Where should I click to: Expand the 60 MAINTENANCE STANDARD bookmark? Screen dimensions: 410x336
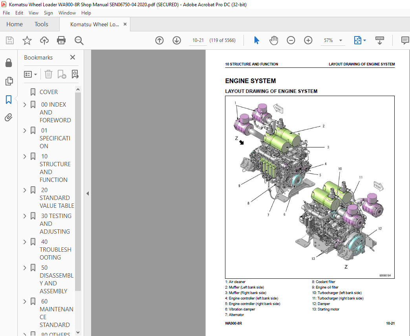click(25, 301)
